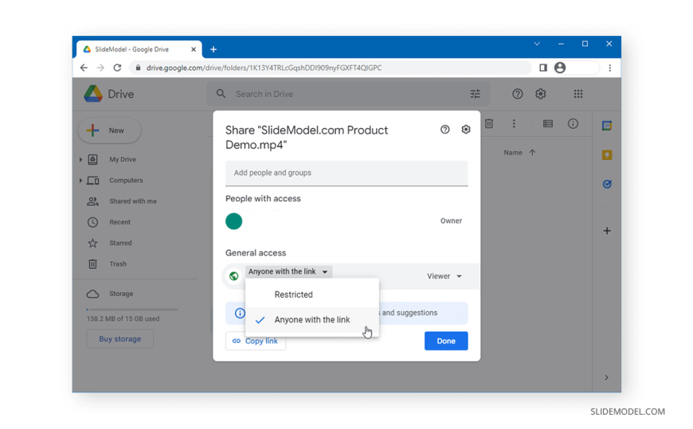Click Copy link button
The height and width of the screenshot is (429, 693).
256,341
